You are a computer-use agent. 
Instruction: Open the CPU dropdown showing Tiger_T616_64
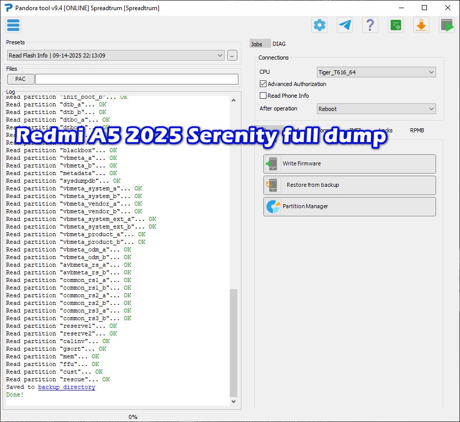(431, 72)
